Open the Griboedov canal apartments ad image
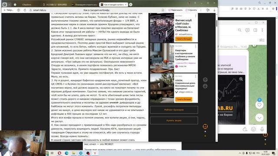This screenshot has height=156, width=278. tap(162, 58)
